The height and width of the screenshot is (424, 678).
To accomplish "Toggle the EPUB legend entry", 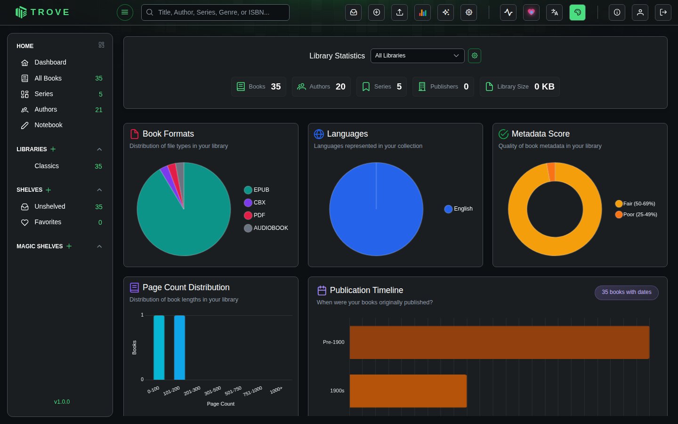I will (257, 190).
